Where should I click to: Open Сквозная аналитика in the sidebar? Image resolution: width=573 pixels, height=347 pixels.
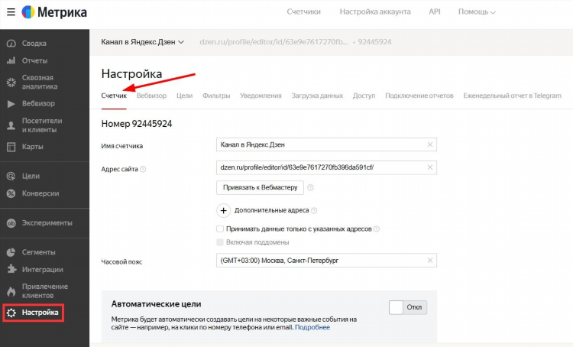[x=40, y=83]
